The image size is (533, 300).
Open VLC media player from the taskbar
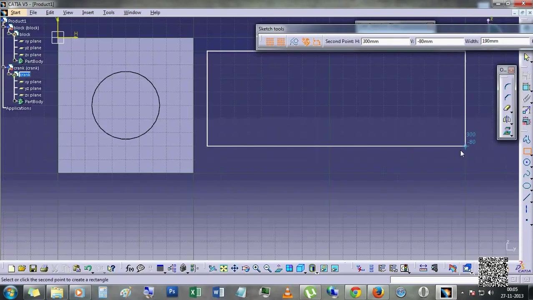click(x=287, y=292)
